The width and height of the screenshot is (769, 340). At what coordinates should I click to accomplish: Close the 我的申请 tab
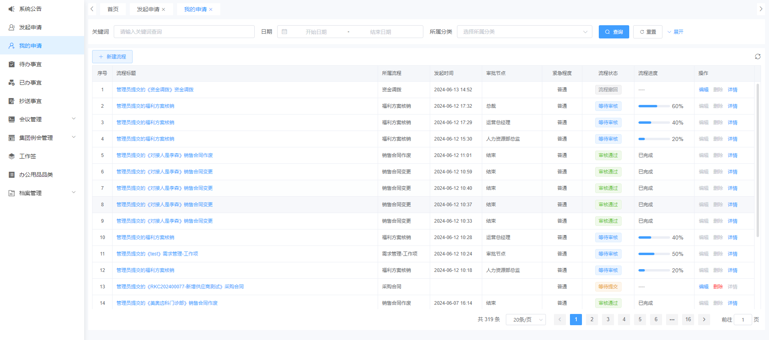click(211, 10)
